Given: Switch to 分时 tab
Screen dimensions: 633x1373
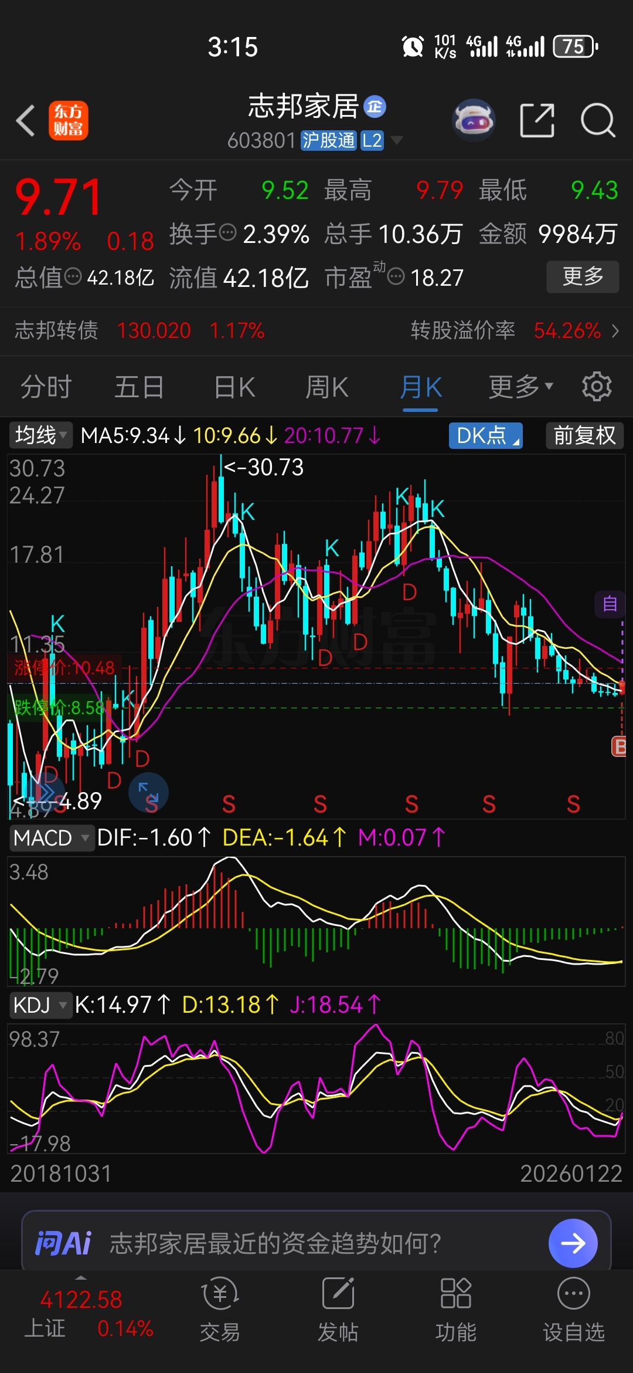Looking at the screenshot, I should click(46, 387).
